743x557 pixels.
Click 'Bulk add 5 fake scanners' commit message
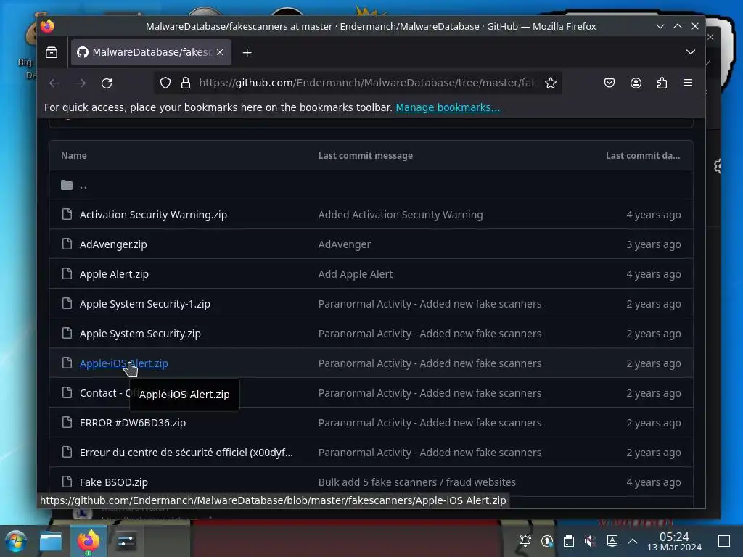[x=417, y=482]
